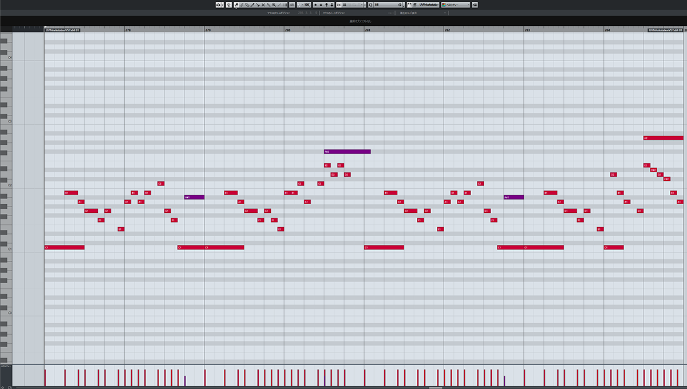Select the Erase tool
The height and width of the screenshot is (389, 687).
click(x=247, y=5)
